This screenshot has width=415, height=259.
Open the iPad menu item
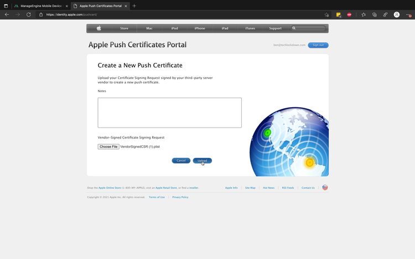pos(225,28)
